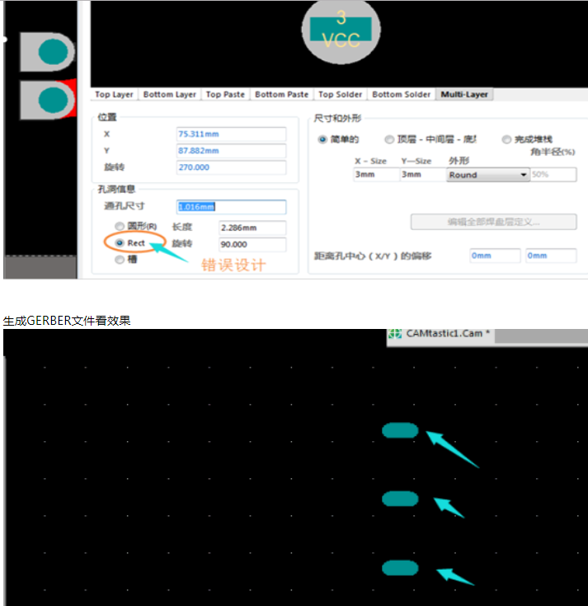This screenshot has width=588, height=606.
Task: Focus the X position field 75.311mm
Action: click(231, 134)
